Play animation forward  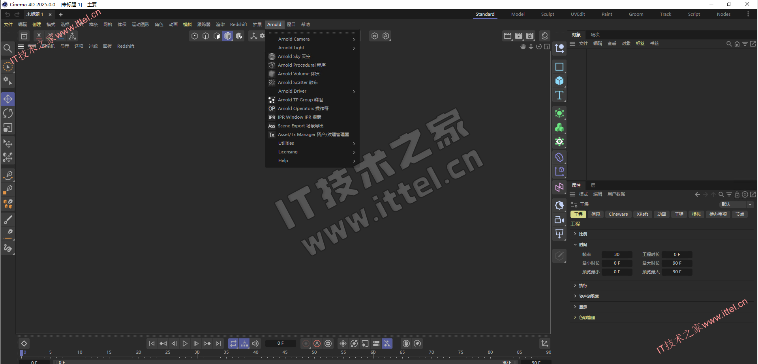pyautogui.click(x=185, y=343)
